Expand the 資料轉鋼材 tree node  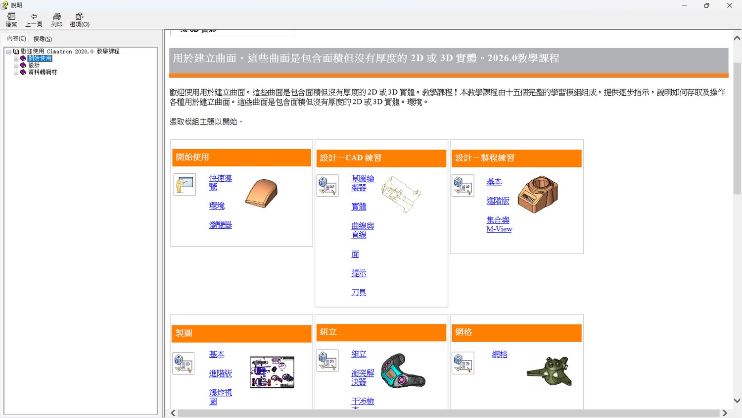pos(16,72)
